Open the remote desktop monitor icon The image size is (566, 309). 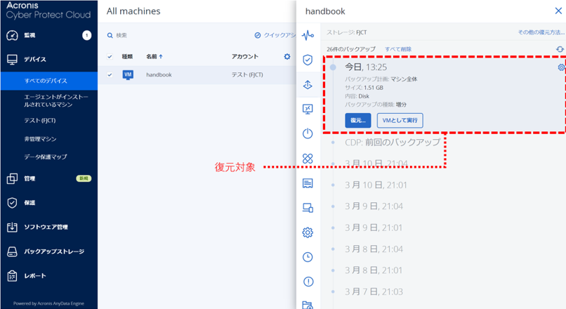[307, 109]
